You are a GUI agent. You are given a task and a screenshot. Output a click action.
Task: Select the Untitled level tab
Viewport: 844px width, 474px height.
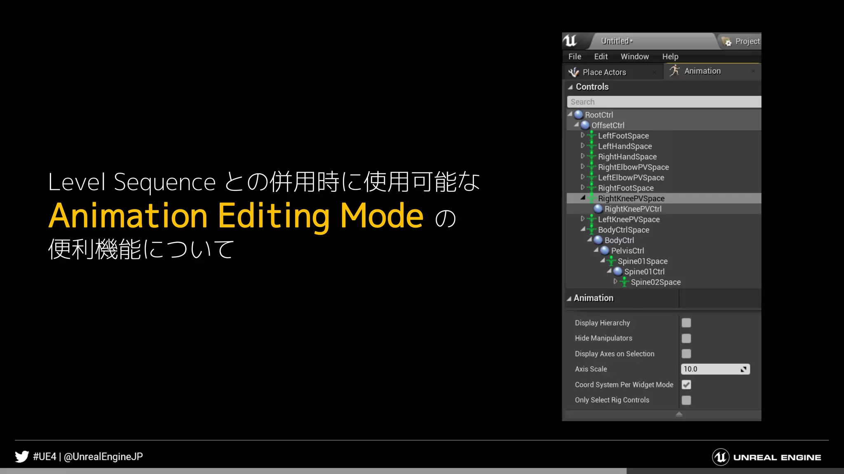pos(617,41)
